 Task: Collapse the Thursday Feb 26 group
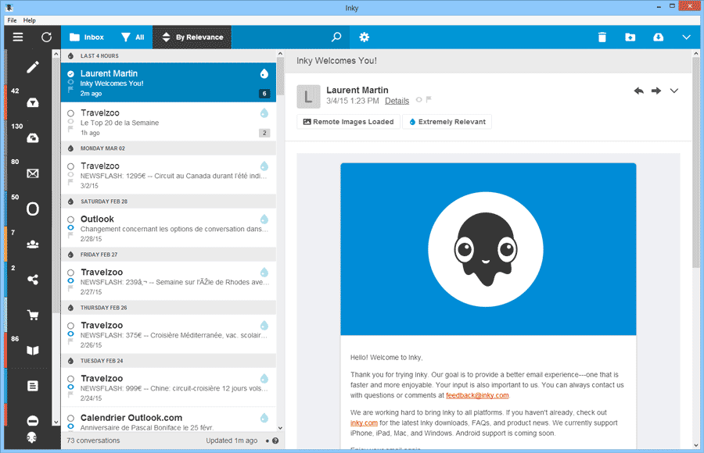coord(168,308)
